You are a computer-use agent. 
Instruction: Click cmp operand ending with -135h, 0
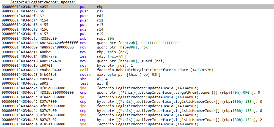coord(179,110)
